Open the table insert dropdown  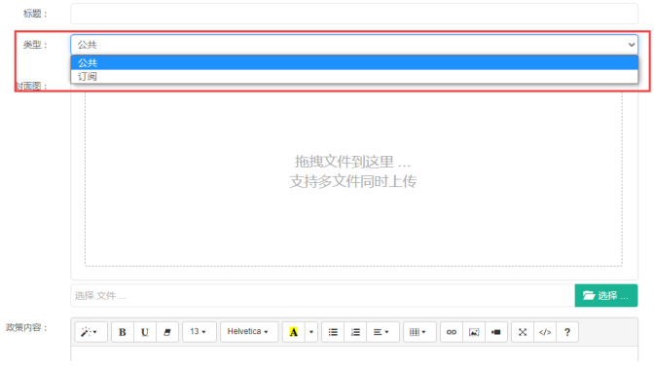coord(419,332)
